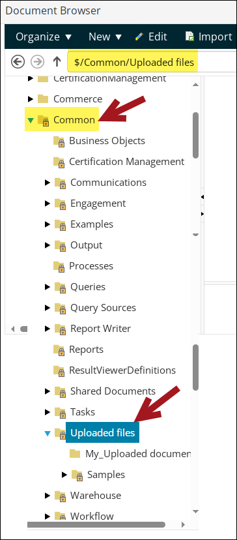Image resolution: width=237 pixels, height=540 pixels.
Task: Click the Import document icon
Action: (x=189, y=37)
